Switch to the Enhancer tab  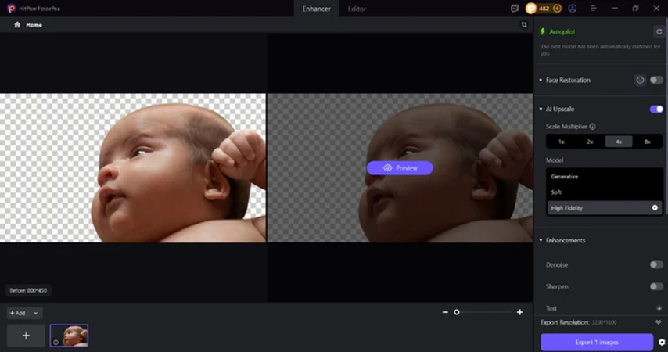[x=316, y=9]
